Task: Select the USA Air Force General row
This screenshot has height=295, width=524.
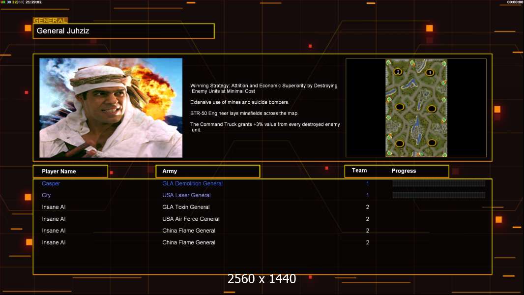Action: point(262,219)
